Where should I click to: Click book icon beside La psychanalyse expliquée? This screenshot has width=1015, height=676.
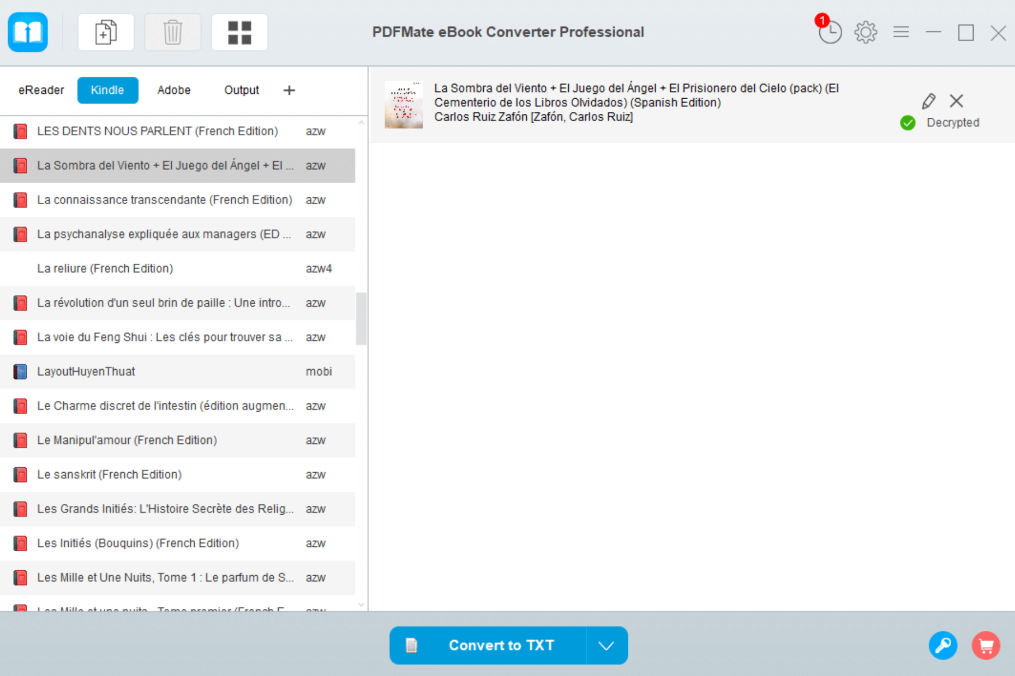coord(20,234)
